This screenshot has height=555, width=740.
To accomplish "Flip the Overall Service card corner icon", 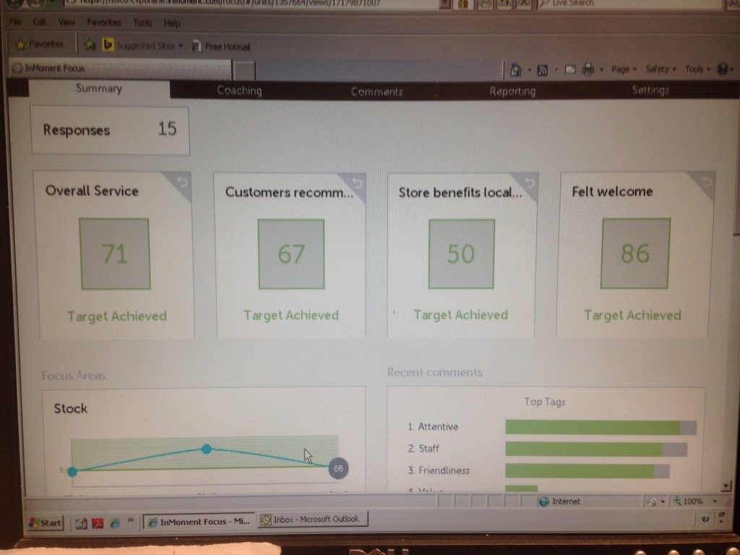I will point(181,182).
